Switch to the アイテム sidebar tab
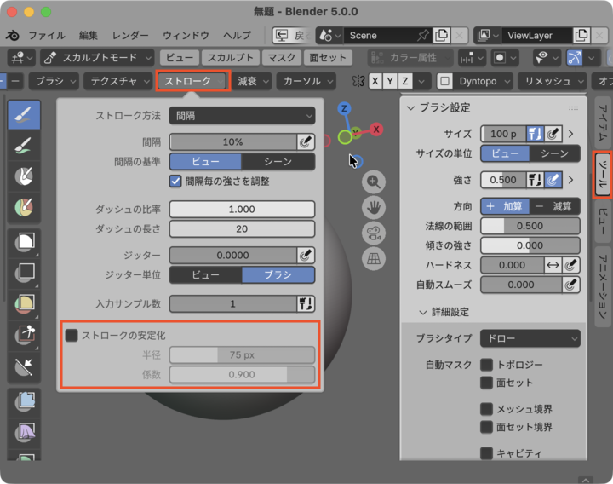Viewport: 613px width, 484px height. pyautogui.click(x=601, y=124)
